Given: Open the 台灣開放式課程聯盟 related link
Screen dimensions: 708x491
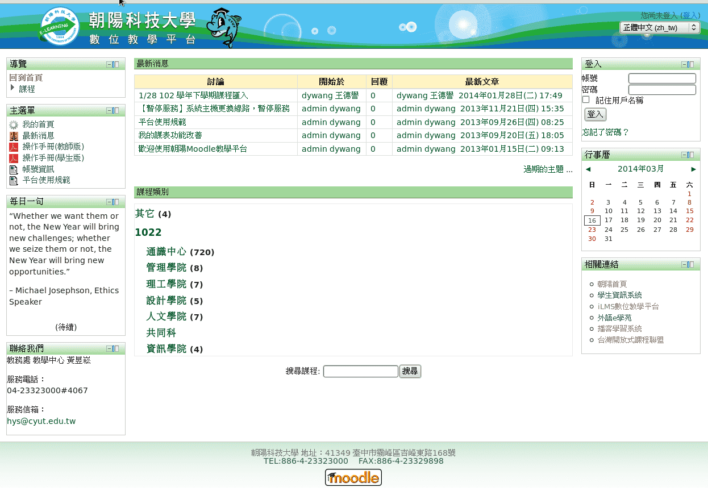Looking at the screenshot, I should pyautogui.click(x=630, y=340).
